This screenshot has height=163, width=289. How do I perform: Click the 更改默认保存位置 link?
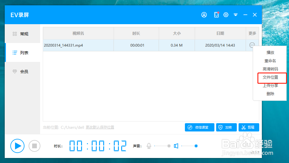point(100,127)
